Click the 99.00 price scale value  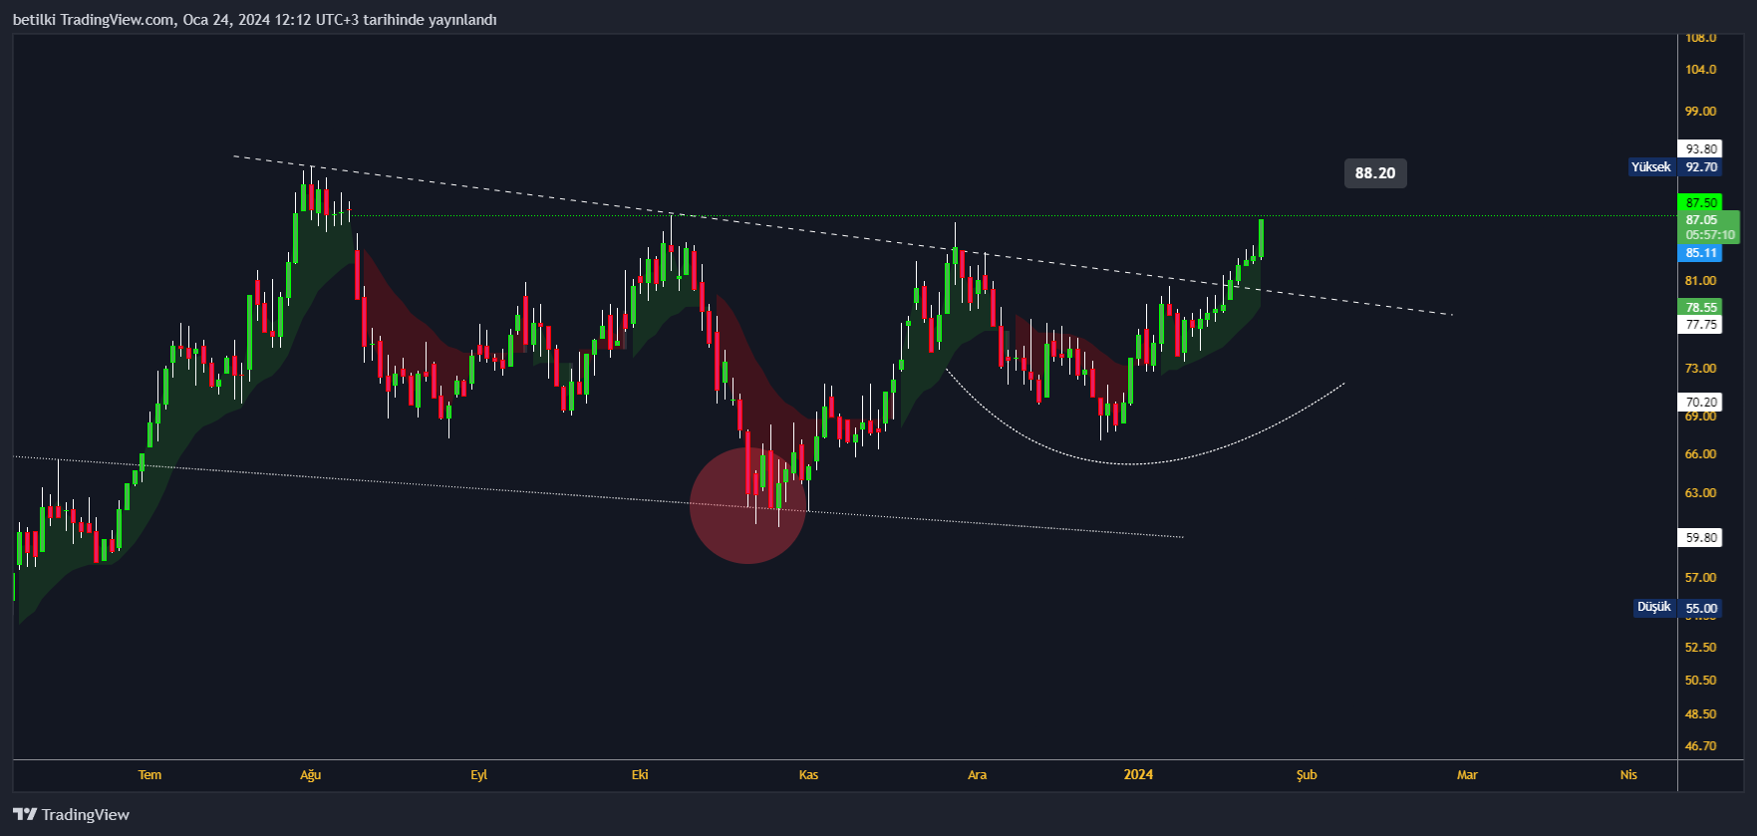pos(1701,112)
